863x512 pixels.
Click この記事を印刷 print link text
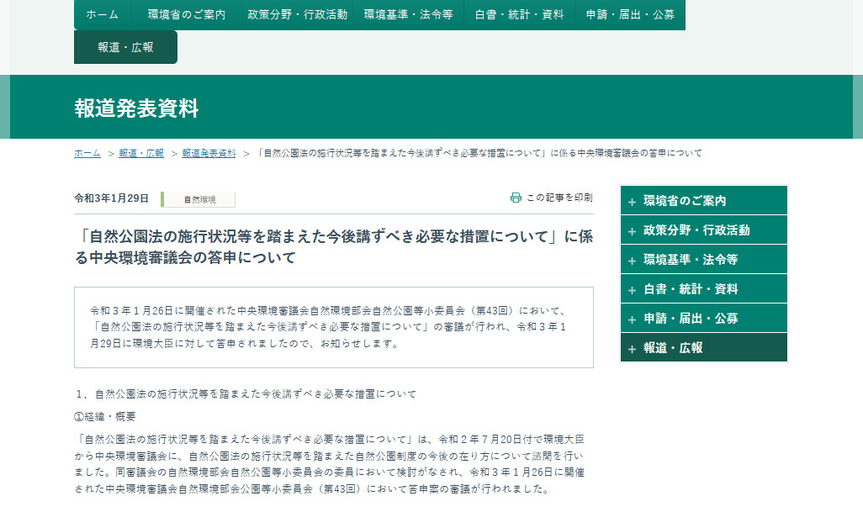[559, 198]
